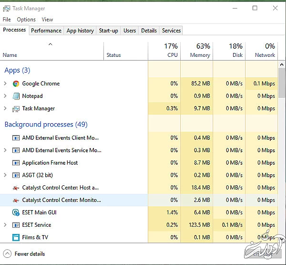
Task: Click the ESET Service process icon
Action: click(x=16, y=225)
